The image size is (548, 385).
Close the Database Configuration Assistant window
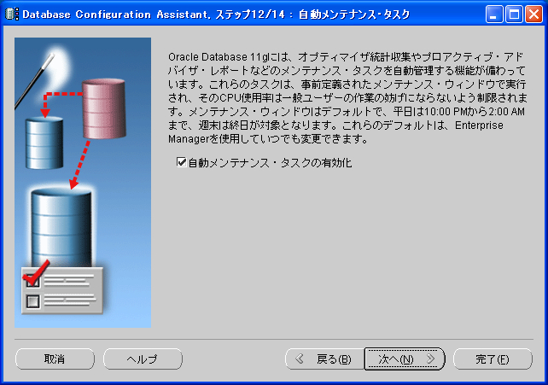tap(534, 14)
